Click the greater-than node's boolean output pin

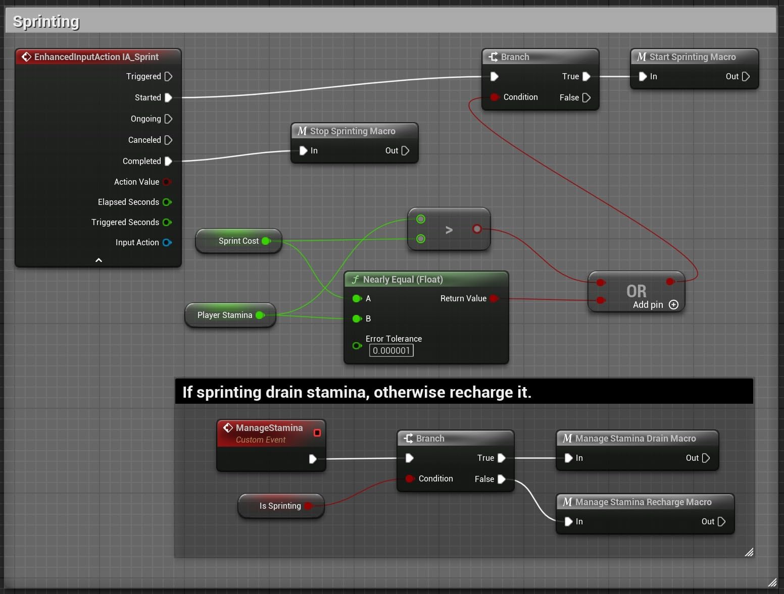click(477, 229)
